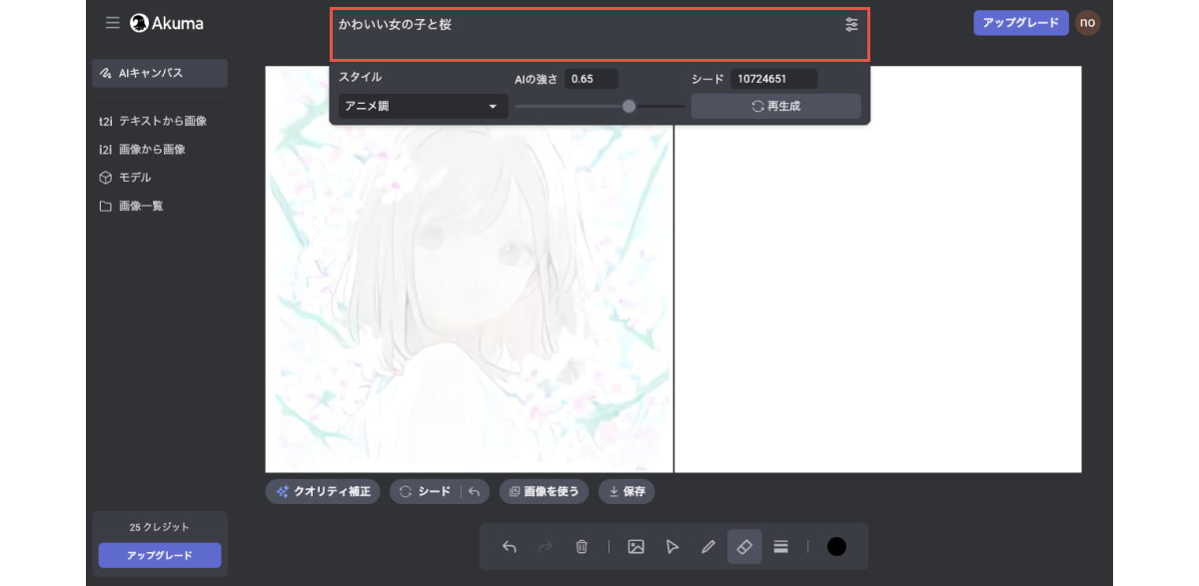1199x586 pixels.
Task: Pick the black brush color swatch
Action: coord(836,546)
